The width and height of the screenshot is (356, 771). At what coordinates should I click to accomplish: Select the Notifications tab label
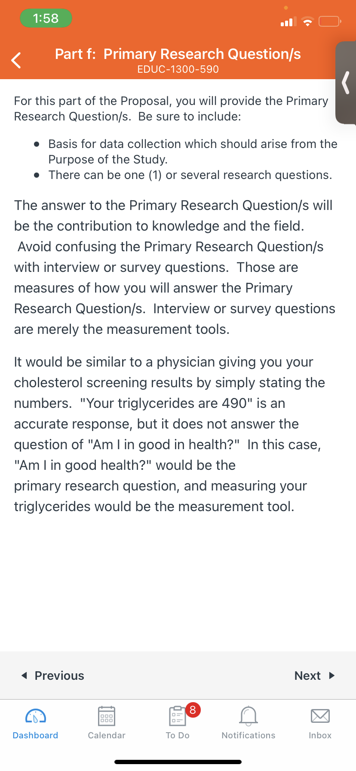tap(249, 735)
